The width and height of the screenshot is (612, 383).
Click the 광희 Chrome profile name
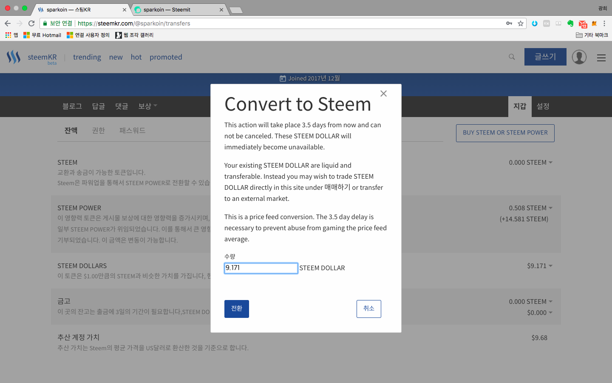pyautogui.click(x=603, y=8)
